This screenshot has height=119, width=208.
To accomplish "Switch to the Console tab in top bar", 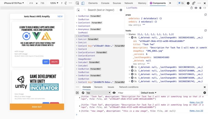I will click(105, 3).
